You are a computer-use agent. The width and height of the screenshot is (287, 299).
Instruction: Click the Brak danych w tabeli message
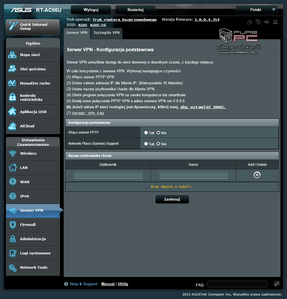click(172, 186)
